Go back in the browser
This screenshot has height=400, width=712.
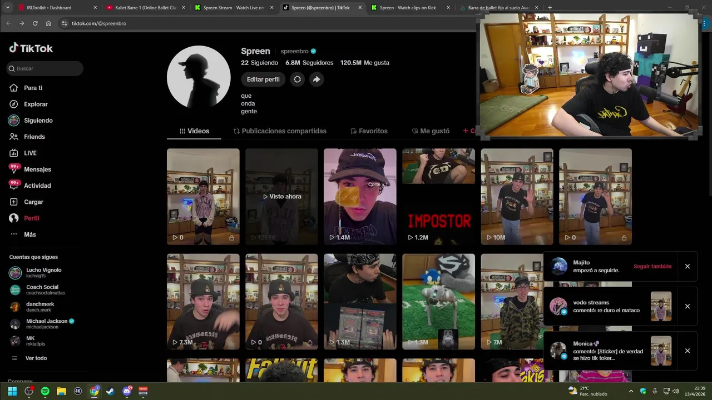pyautogui.click(x=8, y=23)
